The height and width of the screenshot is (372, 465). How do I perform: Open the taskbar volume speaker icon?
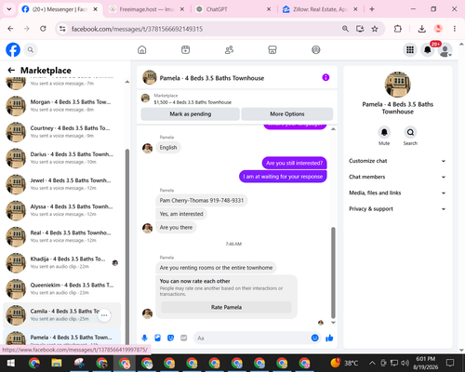[x=405, y=363]
